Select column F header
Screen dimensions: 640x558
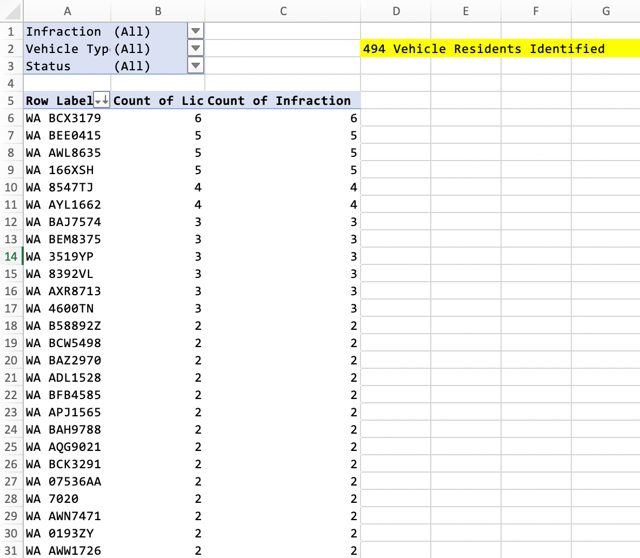coord(536,11)
